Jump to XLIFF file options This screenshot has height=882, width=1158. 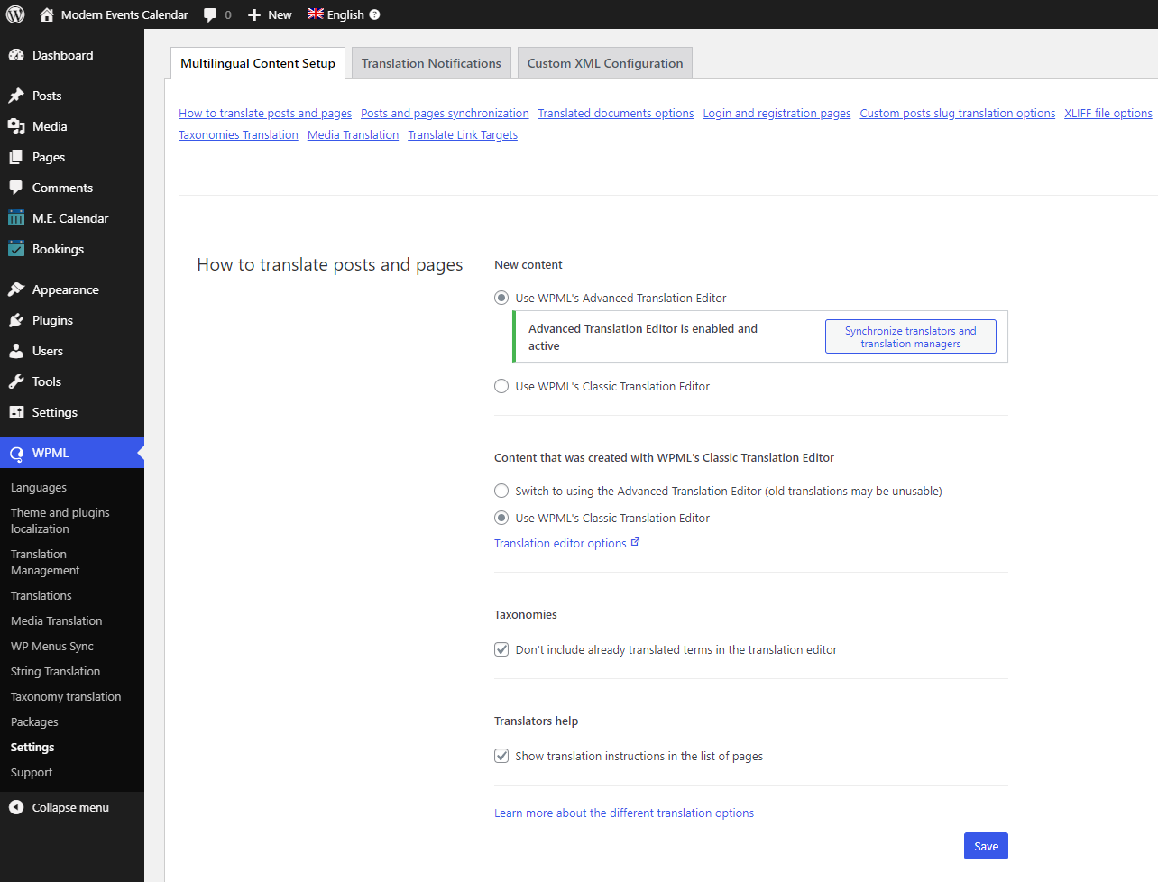[1108, 114]
